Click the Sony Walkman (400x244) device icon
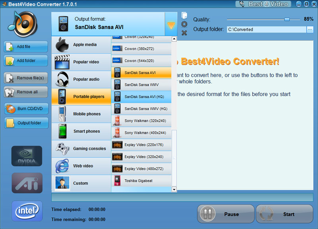Image resolution: width=318 pixels, height=229 pixels. coord(117,133)
